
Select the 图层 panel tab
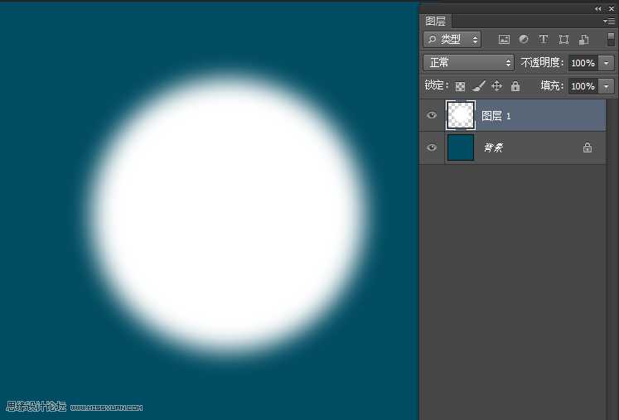click(435, 22)
